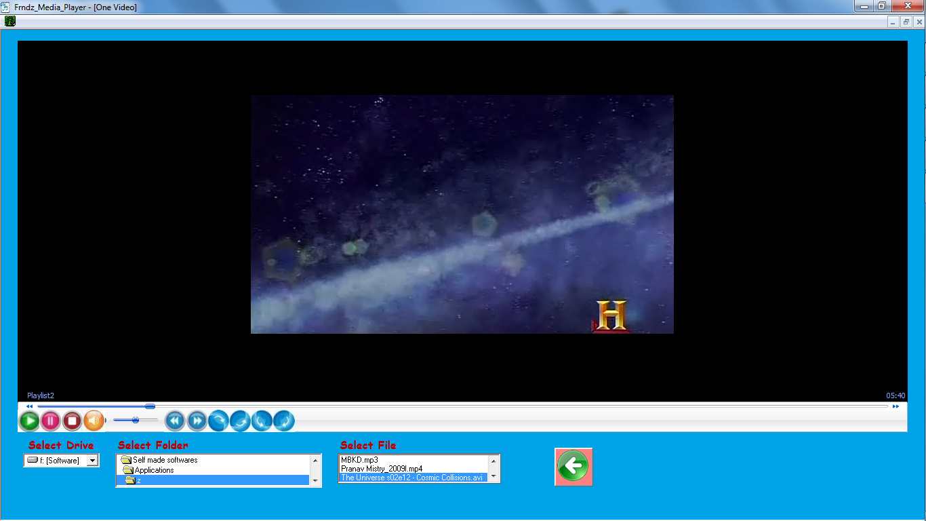The height and width of the screenshot is (521, 926).
Task: Click the blue round Rewind button
Action: click(x=175, y=421)
